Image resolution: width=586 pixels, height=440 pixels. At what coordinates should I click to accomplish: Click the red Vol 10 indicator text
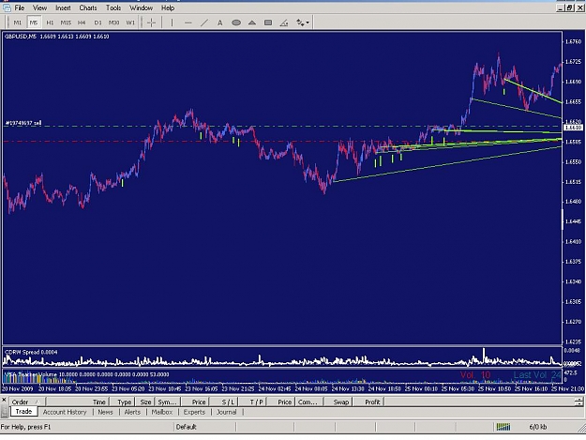tap(475, 375)
